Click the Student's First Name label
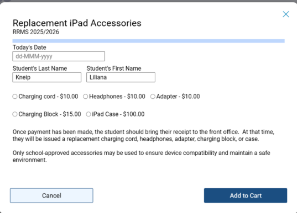This screenshot has height=213, width=297. (114, 68)
